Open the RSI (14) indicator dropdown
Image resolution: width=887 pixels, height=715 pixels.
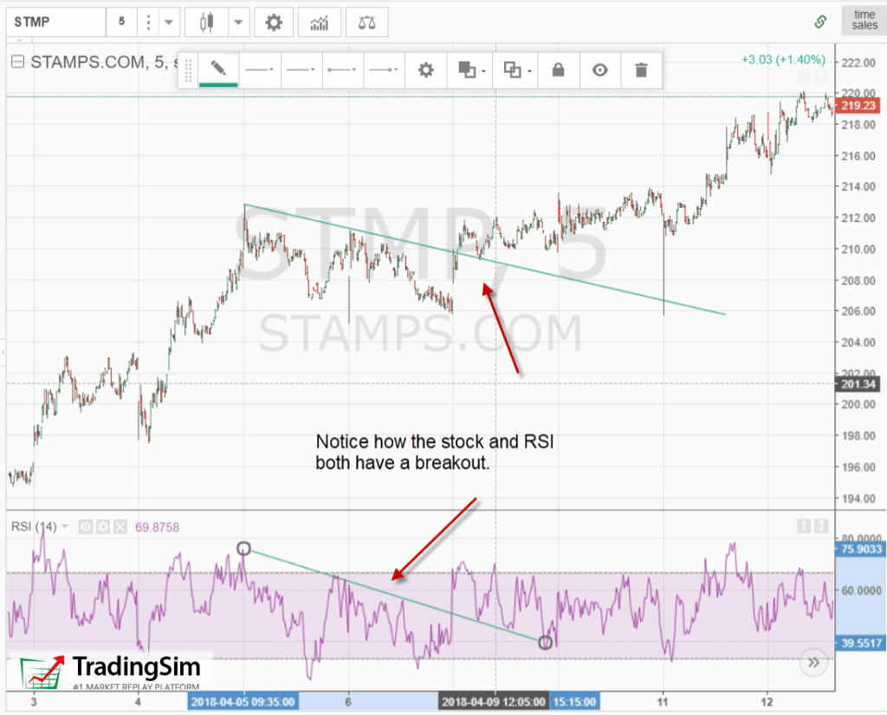click(x=65, y=527)
